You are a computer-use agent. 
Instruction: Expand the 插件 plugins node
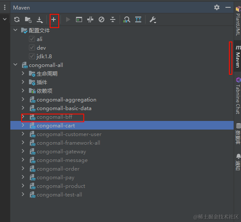23,82
